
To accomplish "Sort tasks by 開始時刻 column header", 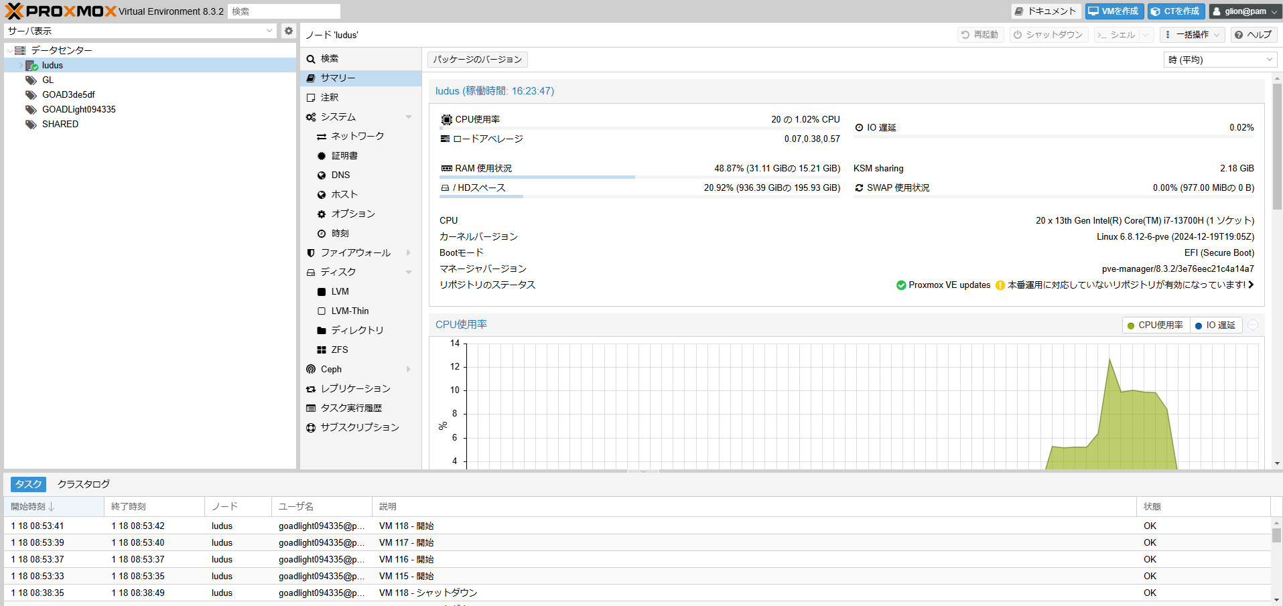I will tap(54, 507).
